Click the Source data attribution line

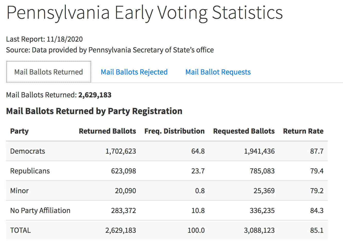tap(110, 50)
